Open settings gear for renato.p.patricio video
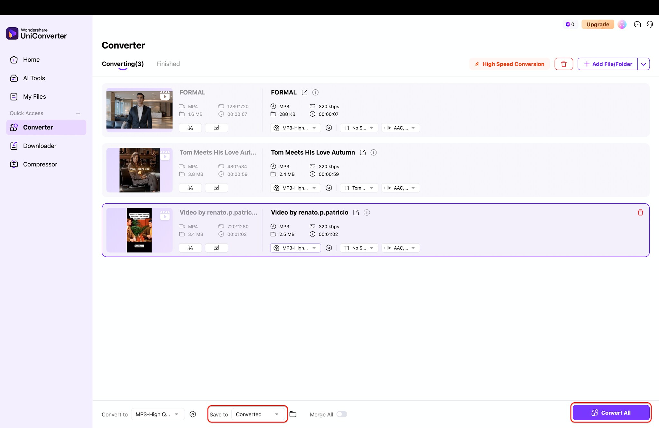 click(329, 248)
